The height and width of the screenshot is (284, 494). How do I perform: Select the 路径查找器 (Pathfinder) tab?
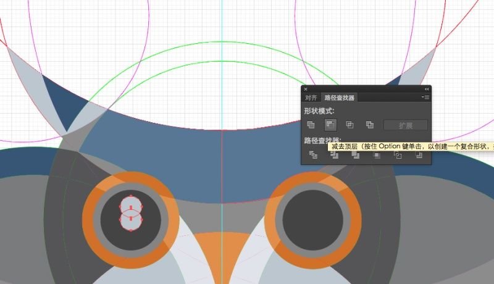point(339,98)
